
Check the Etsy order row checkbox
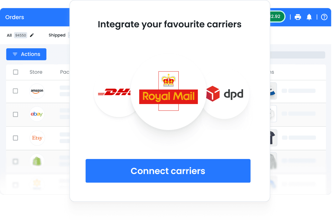click(x=15, y=138)
